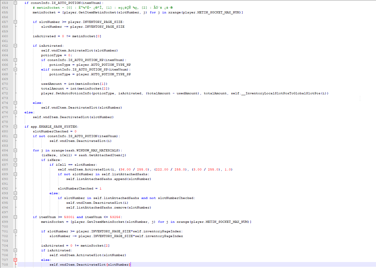Click 'self.listAttachedSashs.remove(slotNumber)' line
The width and height of the screenshot is (376, 268).
pyautogui.click(x=109, y=208)
